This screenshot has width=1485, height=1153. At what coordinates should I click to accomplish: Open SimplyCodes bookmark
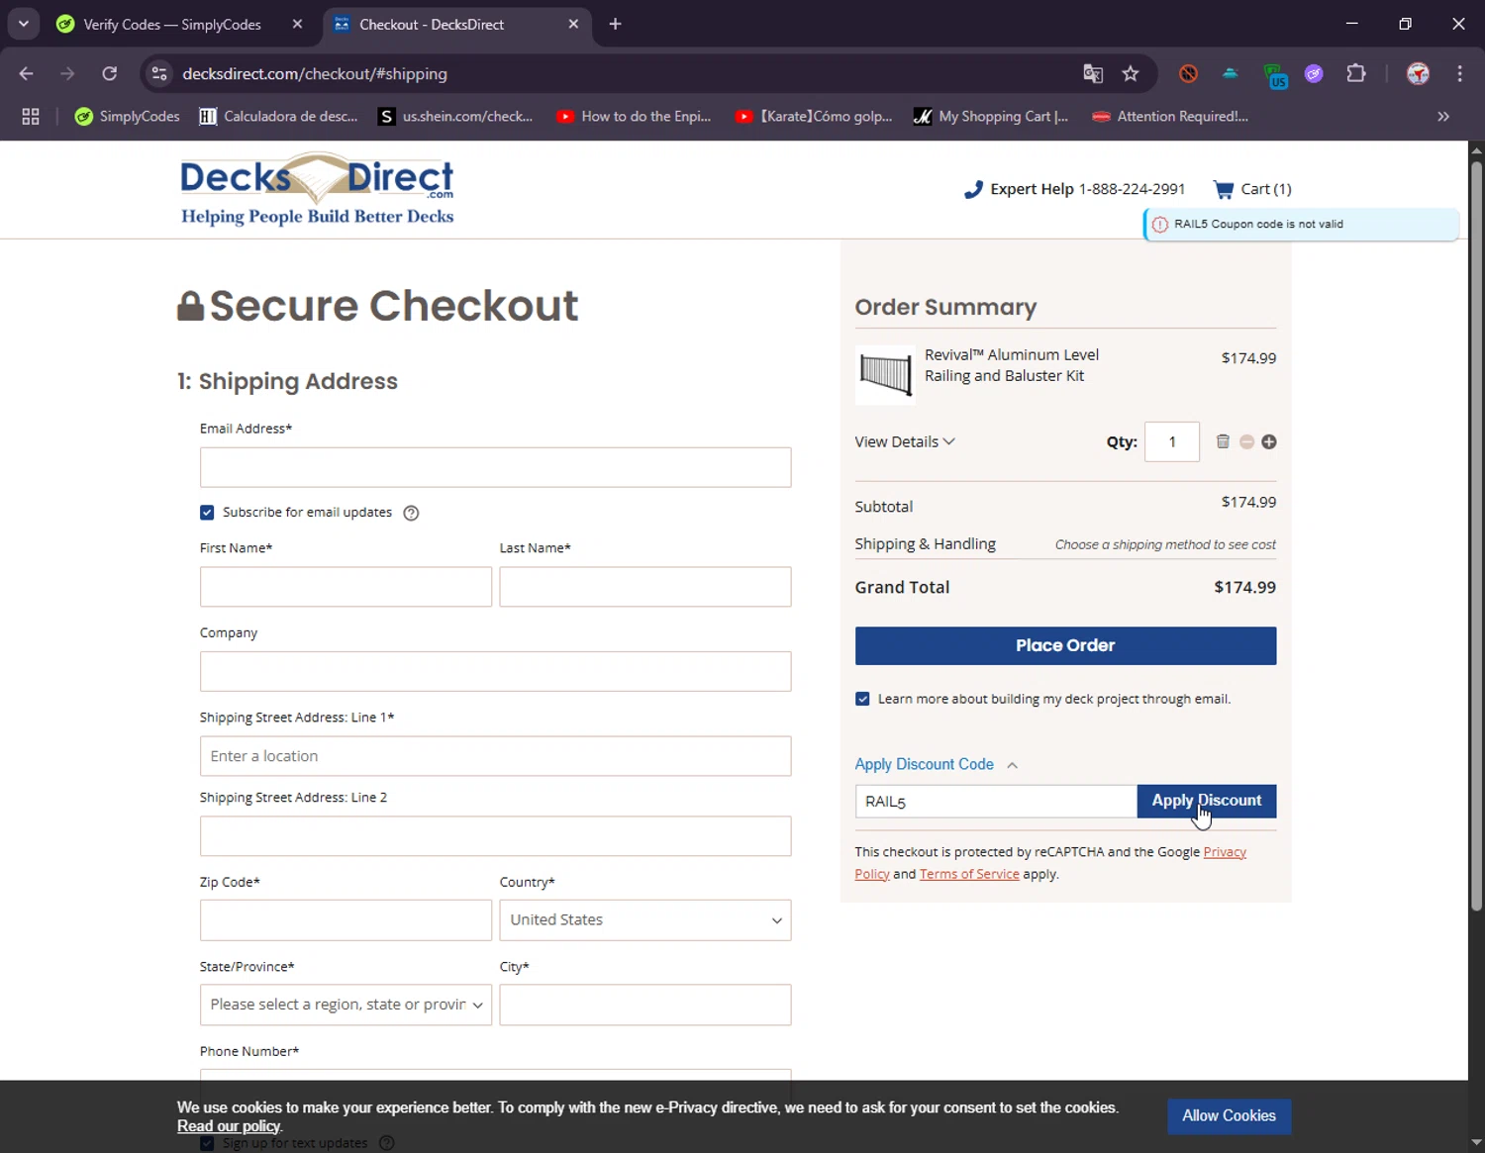coord(128,116)
